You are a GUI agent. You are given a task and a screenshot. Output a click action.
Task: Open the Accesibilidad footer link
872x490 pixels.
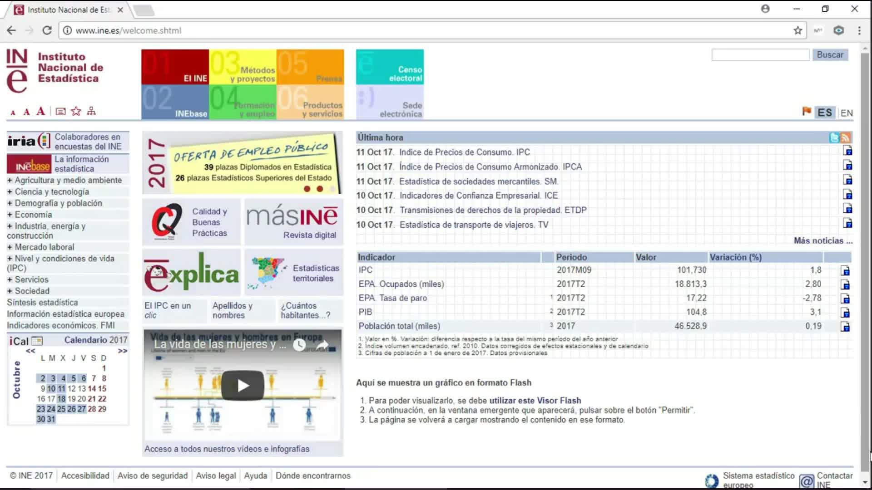click(85, 475)
